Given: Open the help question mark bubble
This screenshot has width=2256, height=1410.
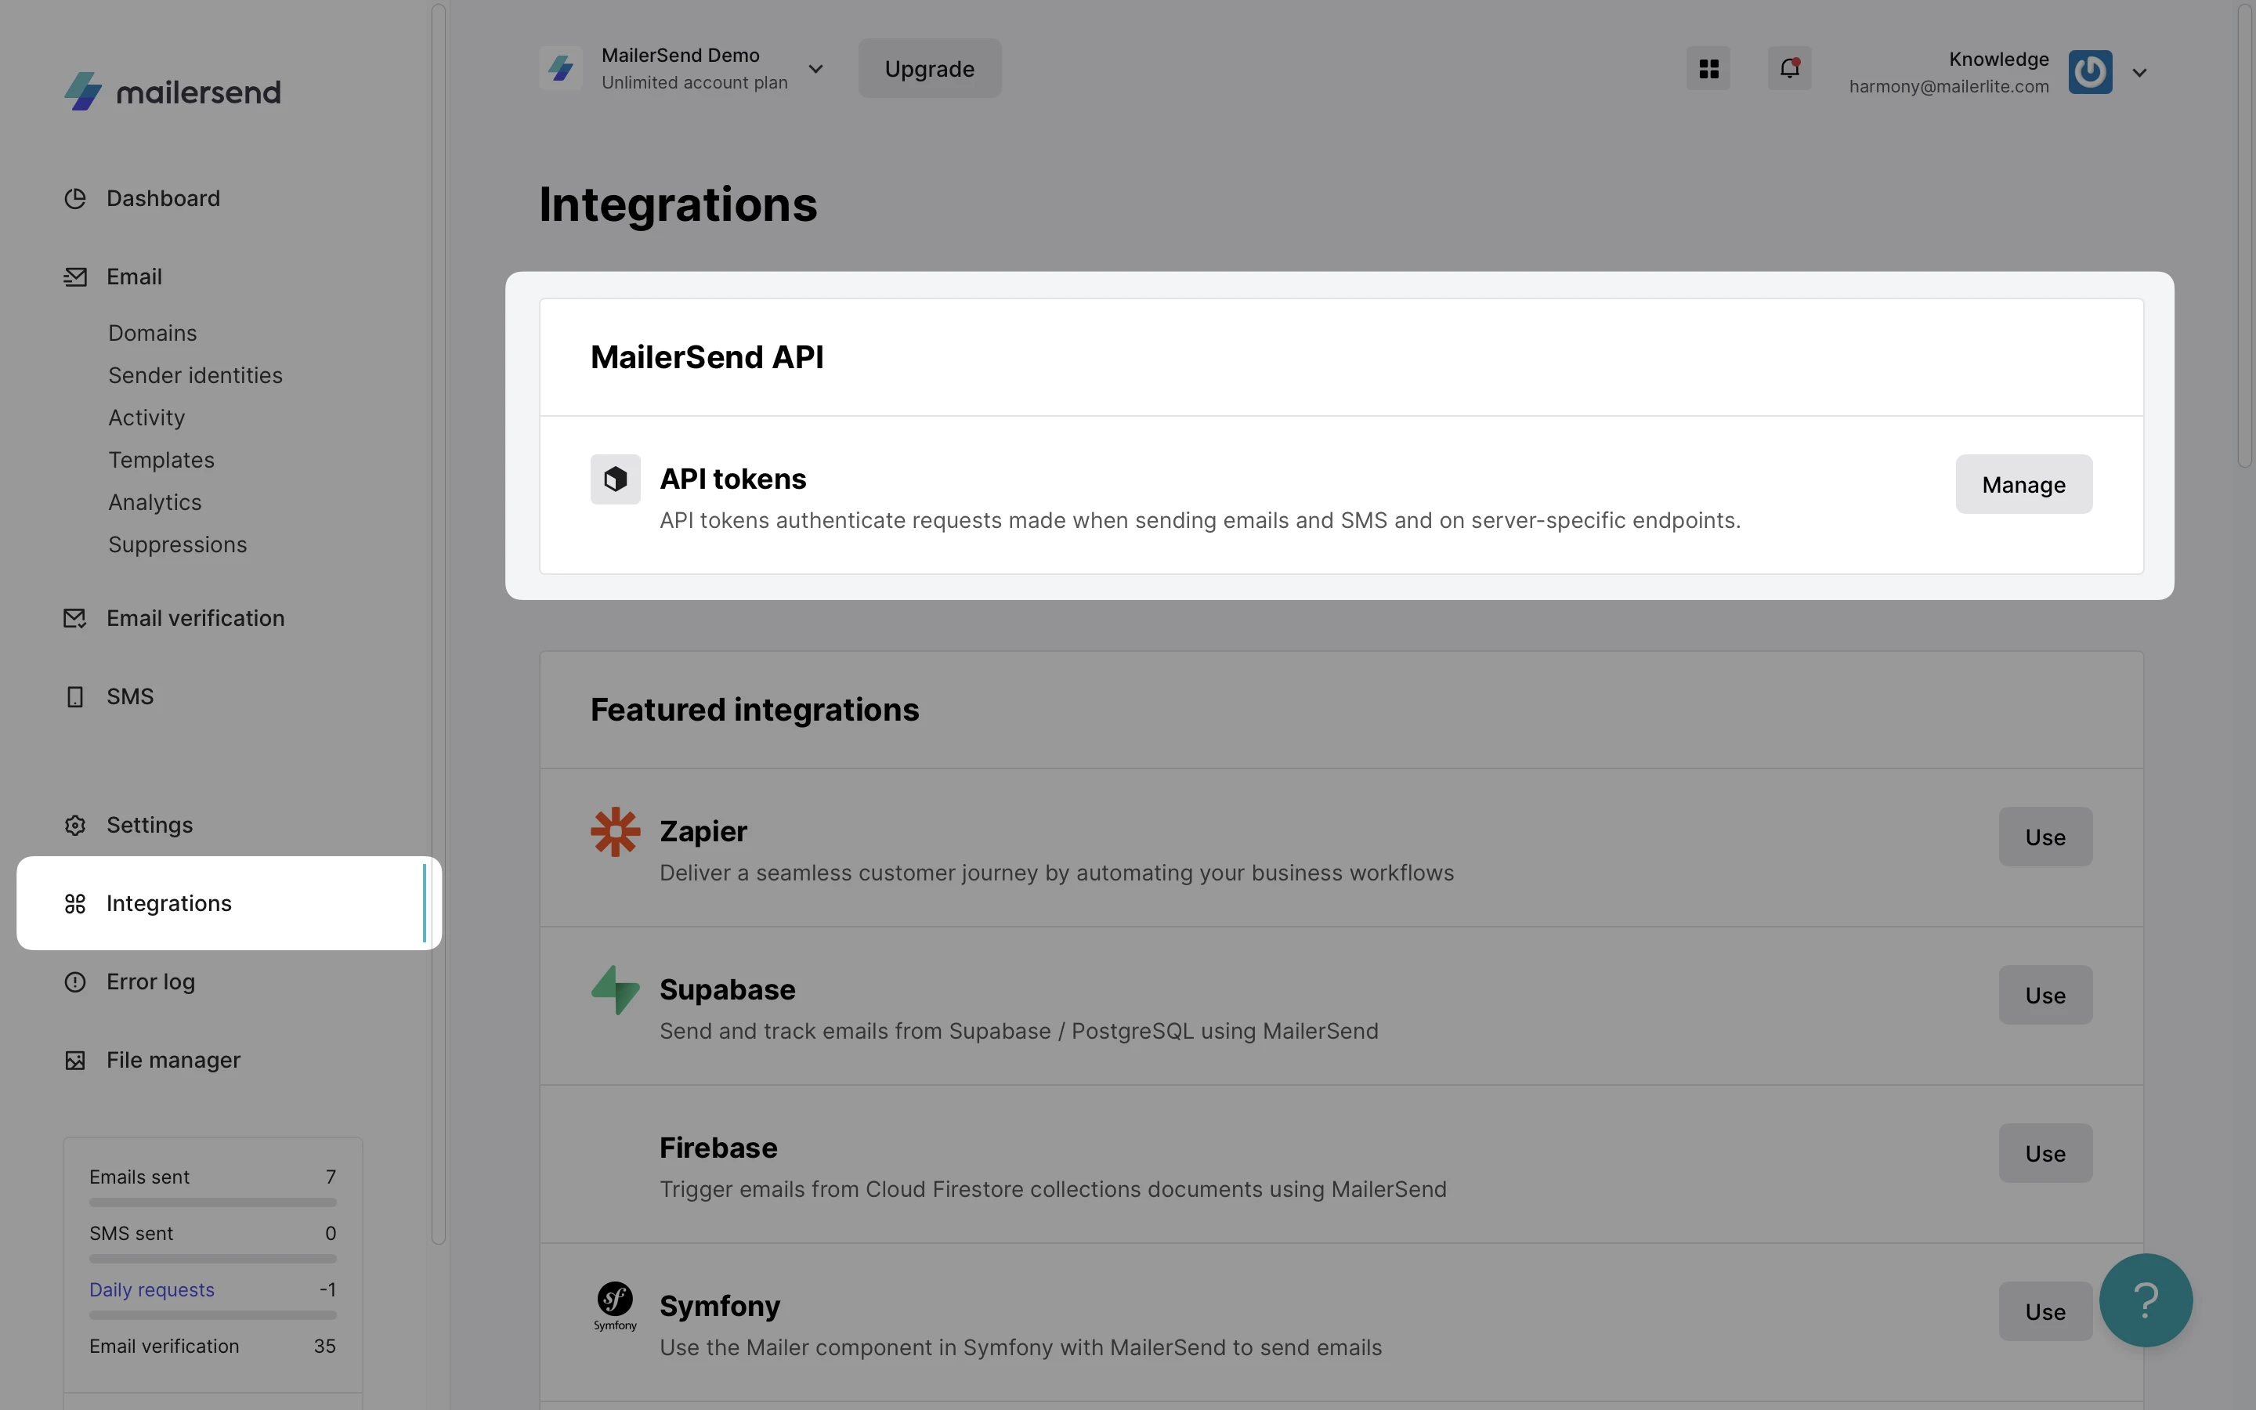Looking at the screenshot, I should pyautogui.click(x=2145, y=1300).
